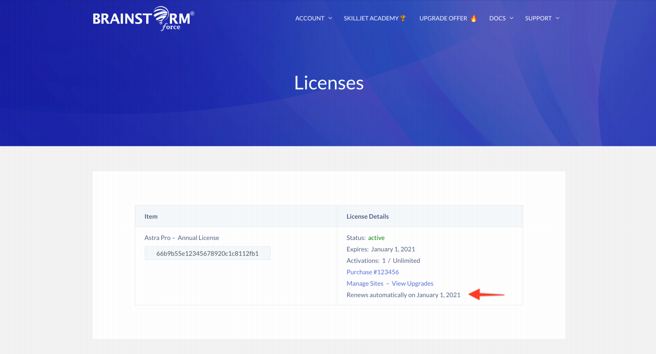Click the SkillJet Academy trophy icon

point(403,18)
